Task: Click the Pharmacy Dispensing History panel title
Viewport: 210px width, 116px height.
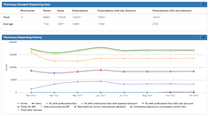Action: coord(23,37)
